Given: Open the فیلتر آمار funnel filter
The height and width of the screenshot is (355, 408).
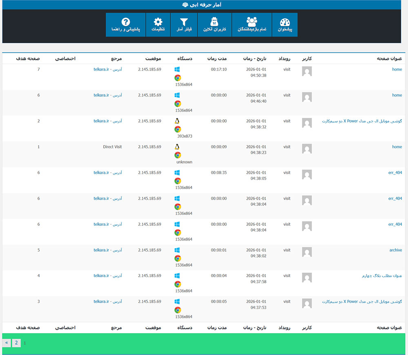Looking at the screenshot, I should pos(184,25).
